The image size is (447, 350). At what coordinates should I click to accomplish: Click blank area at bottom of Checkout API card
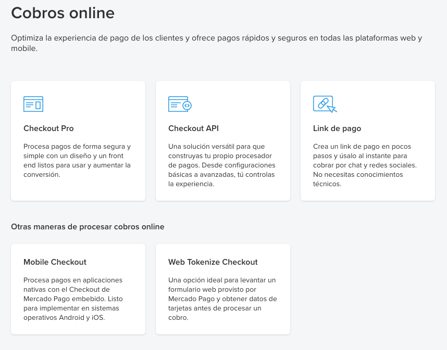pyautogui.click(x=223, y=193)
